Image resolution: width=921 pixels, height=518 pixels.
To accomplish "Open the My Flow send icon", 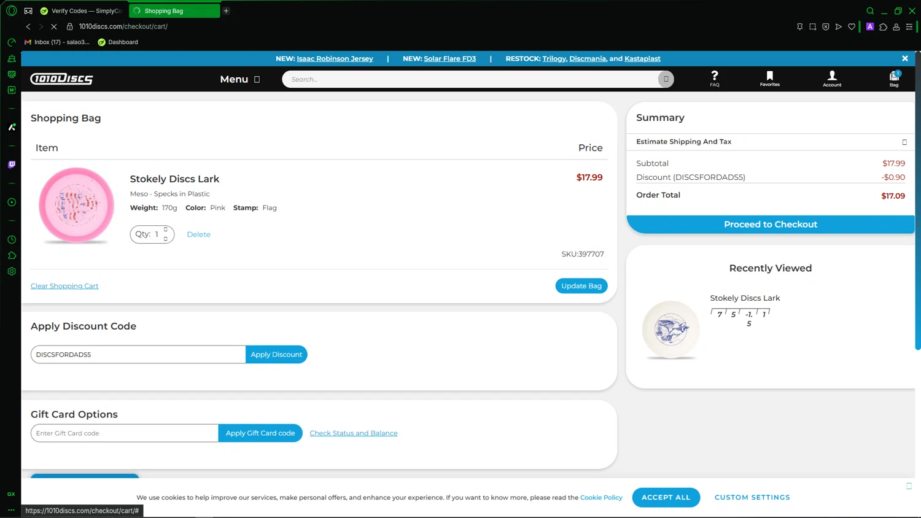I will coord(838,26).
